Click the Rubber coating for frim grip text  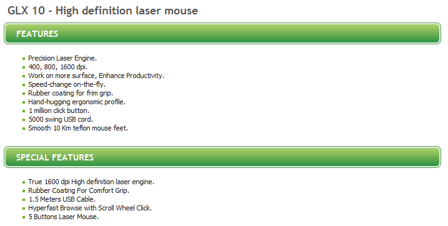[x=71, y=93]
